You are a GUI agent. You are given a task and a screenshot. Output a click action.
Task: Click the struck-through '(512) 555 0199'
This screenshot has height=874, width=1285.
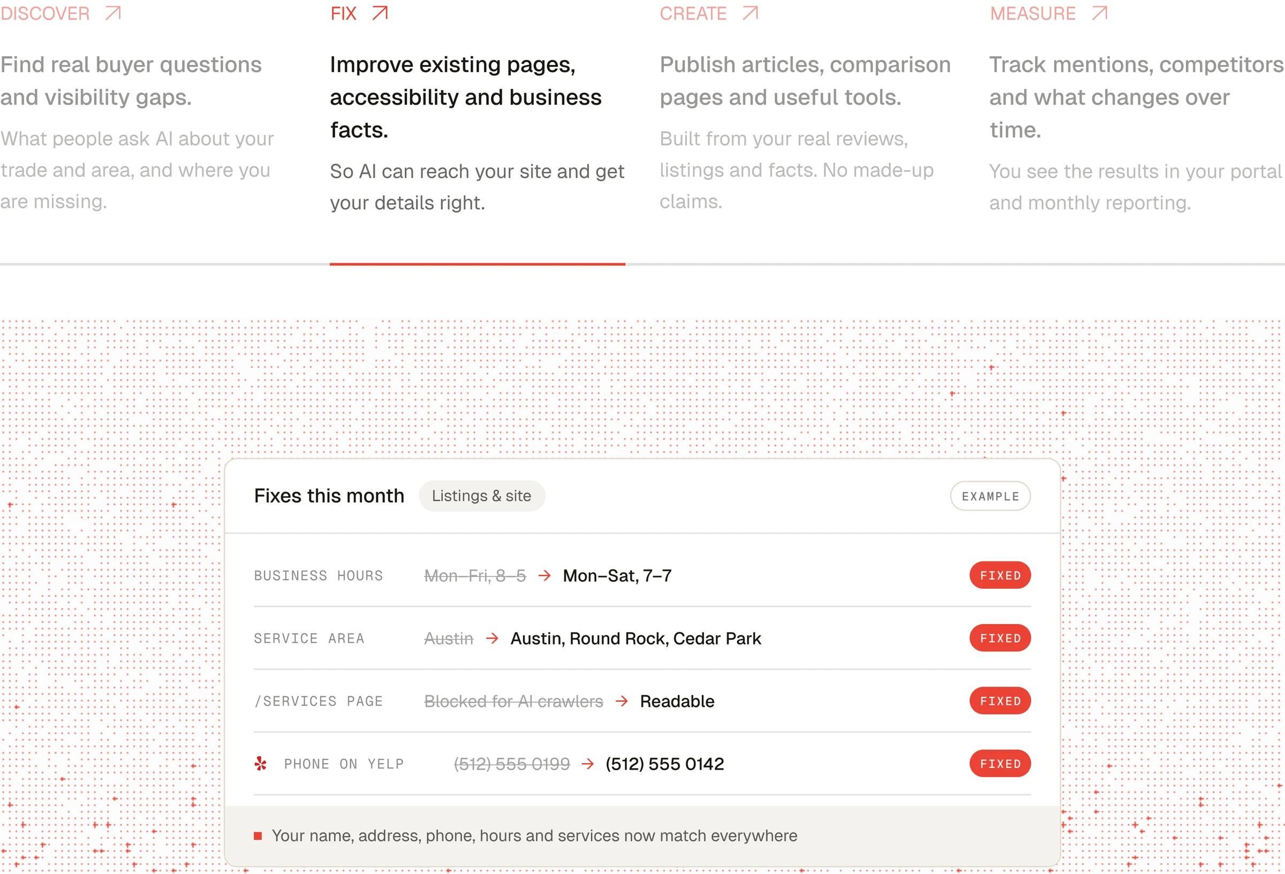(511, 763)
